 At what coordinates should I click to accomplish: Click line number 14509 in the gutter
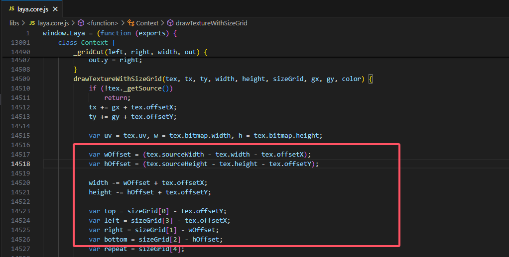click(20, 79)
